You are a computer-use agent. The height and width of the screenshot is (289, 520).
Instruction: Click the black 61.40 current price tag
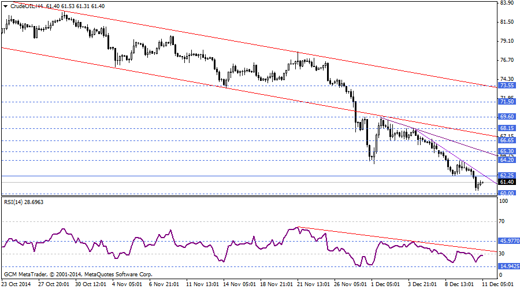pyautogui.click(x=507, y=182)
